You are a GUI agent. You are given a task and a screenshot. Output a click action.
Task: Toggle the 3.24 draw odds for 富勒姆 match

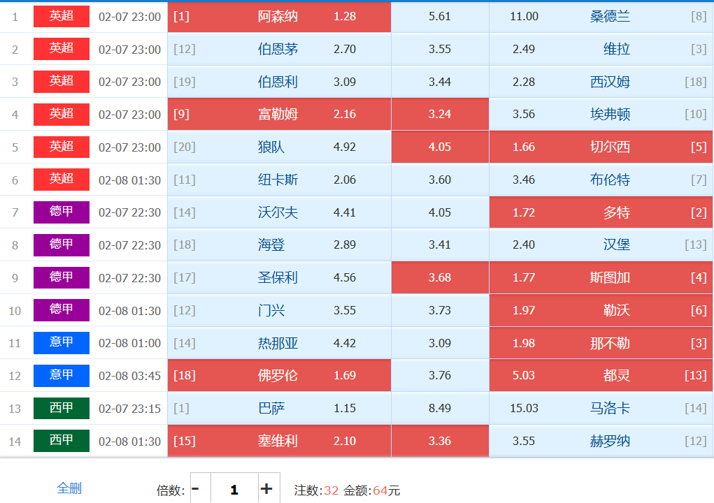[440, 114]
